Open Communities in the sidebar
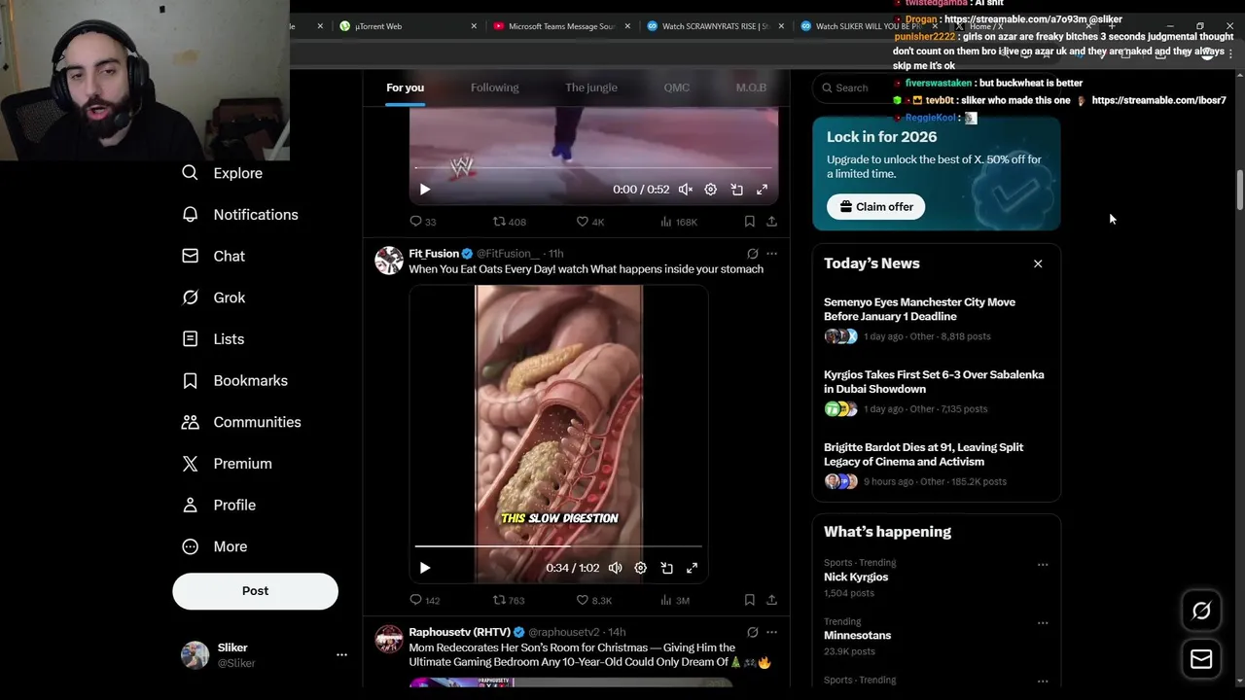The image size is (1245, 700). point(242,422)
